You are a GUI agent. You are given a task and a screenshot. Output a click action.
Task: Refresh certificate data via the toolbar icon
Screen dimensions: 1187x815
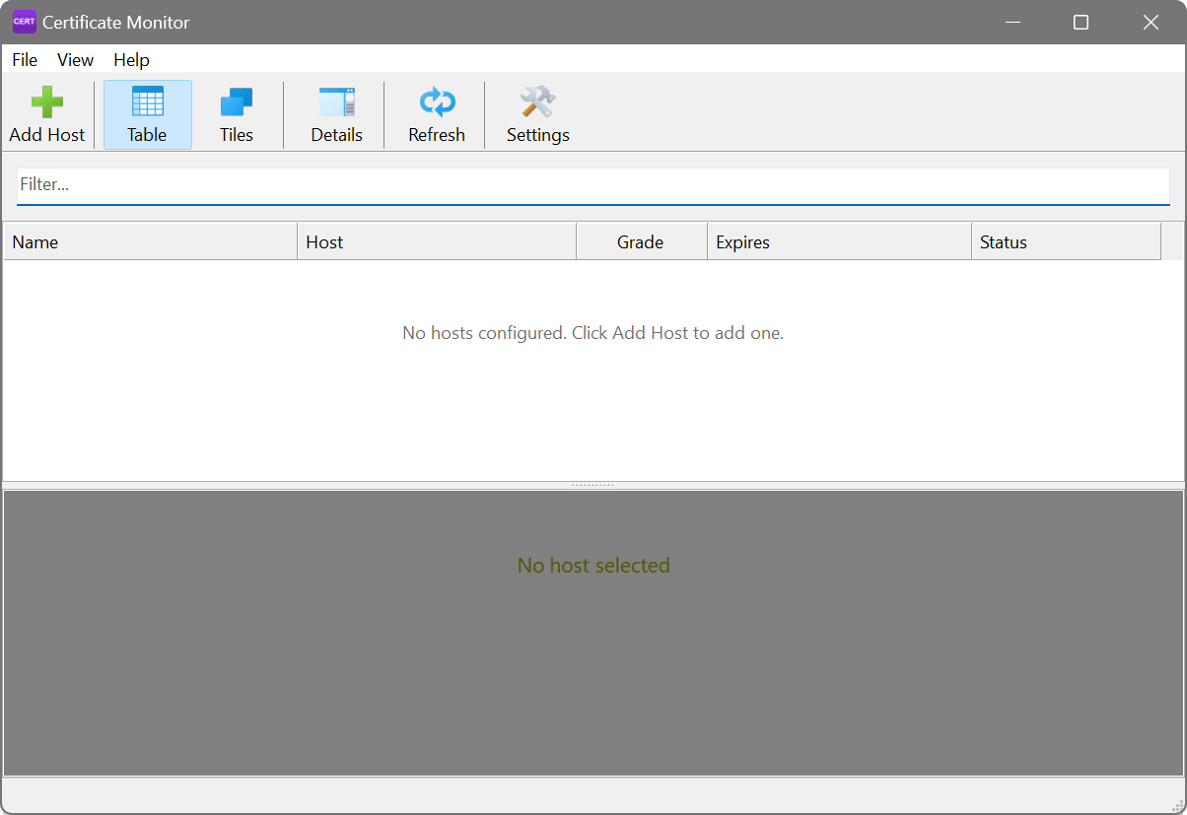pyautogui.click(x=436, y=111)
